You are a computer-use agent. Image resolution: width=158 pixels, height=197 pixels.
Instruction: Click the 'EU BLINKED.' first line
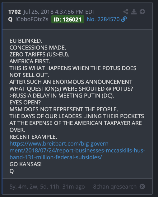pyautogui.click(x=26, y=41)
